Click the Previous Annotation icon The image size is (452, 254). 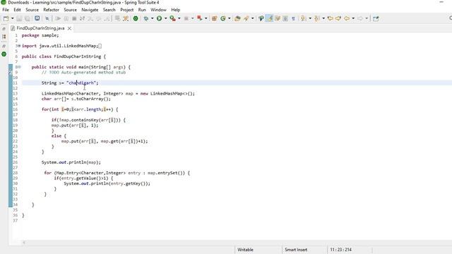(x=317, y=18)
